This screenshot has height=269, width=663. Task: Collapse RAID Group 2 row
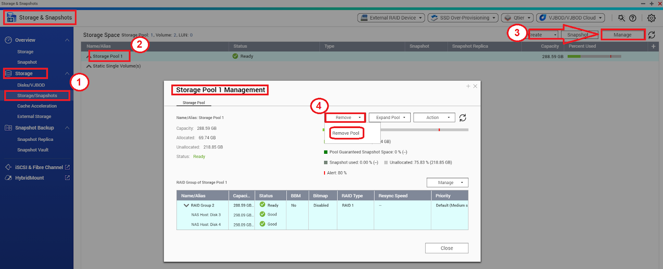tap(186, 206)
